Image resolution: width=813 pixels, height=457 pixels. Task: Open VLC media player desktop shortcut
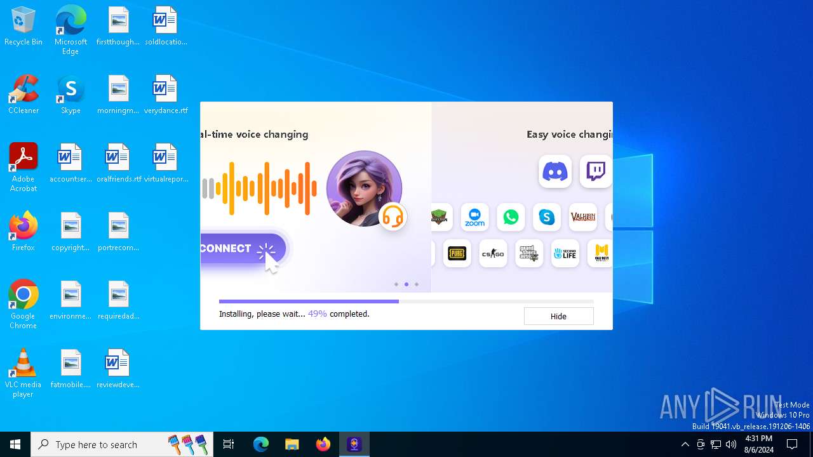(24, 373)
